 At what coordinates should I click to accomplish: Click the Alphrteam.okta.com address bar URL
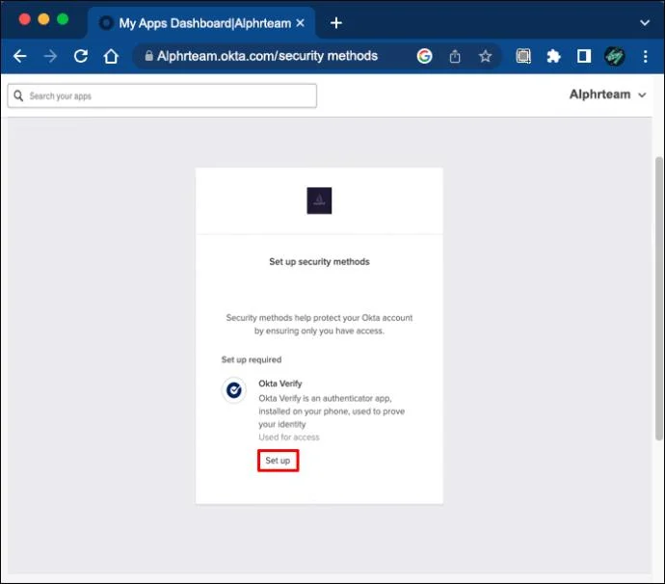267,56
